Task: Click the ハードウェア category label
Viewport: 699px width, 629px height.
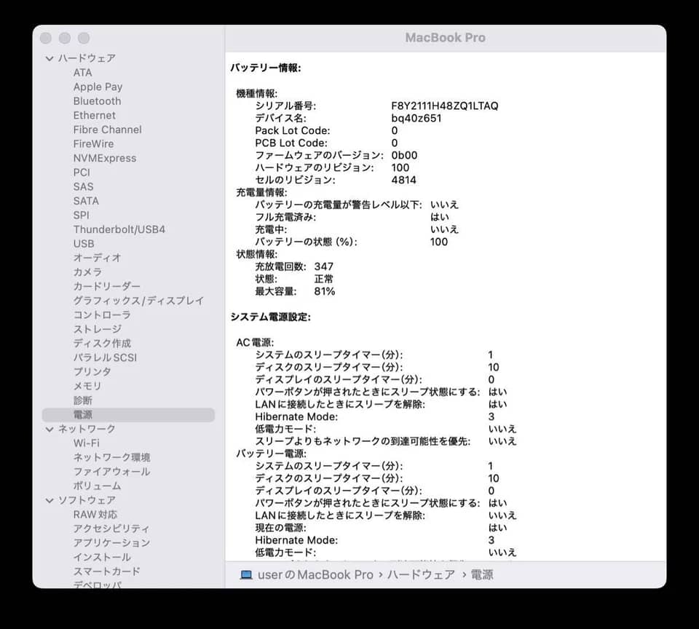Action: point(87,58)
